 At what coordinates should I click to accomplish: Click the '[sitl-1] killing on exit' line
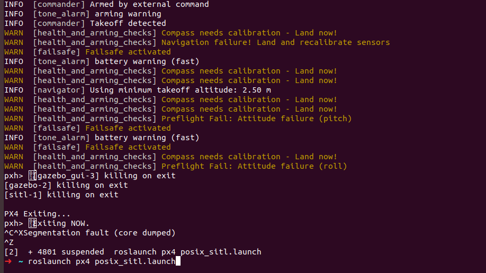[x=61, y=195]
